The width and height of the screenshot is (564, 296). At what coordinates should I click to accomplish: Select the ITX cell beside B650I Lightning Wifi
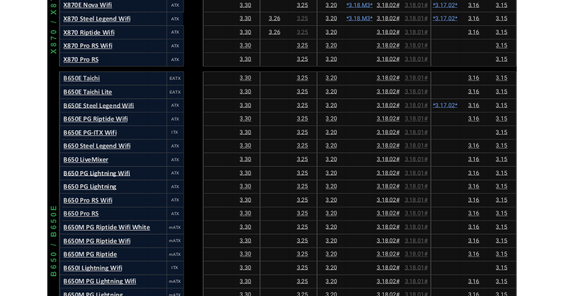175,268
